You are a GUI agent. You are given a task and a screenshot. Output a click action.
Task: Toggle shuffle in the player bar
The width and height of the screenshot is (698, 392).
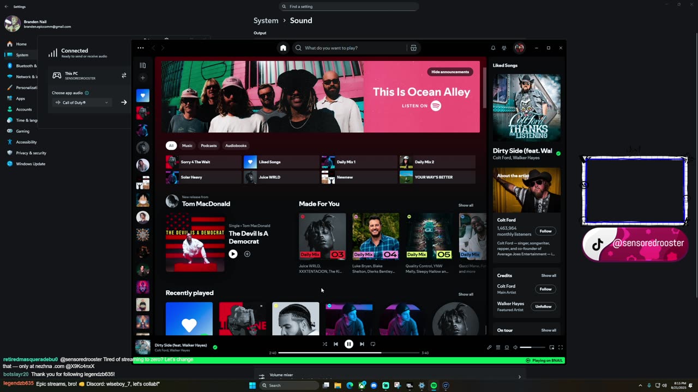pos(324,344)
